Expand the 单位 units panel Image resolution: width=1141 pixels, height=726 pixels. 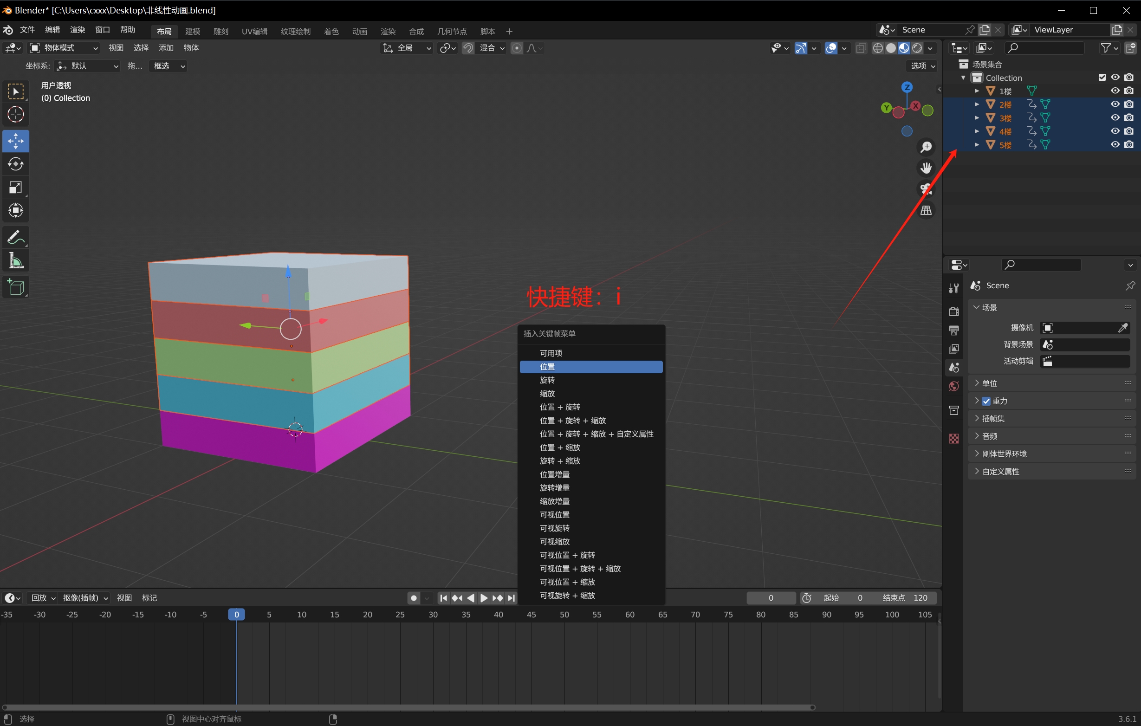[x=989, y=383]
